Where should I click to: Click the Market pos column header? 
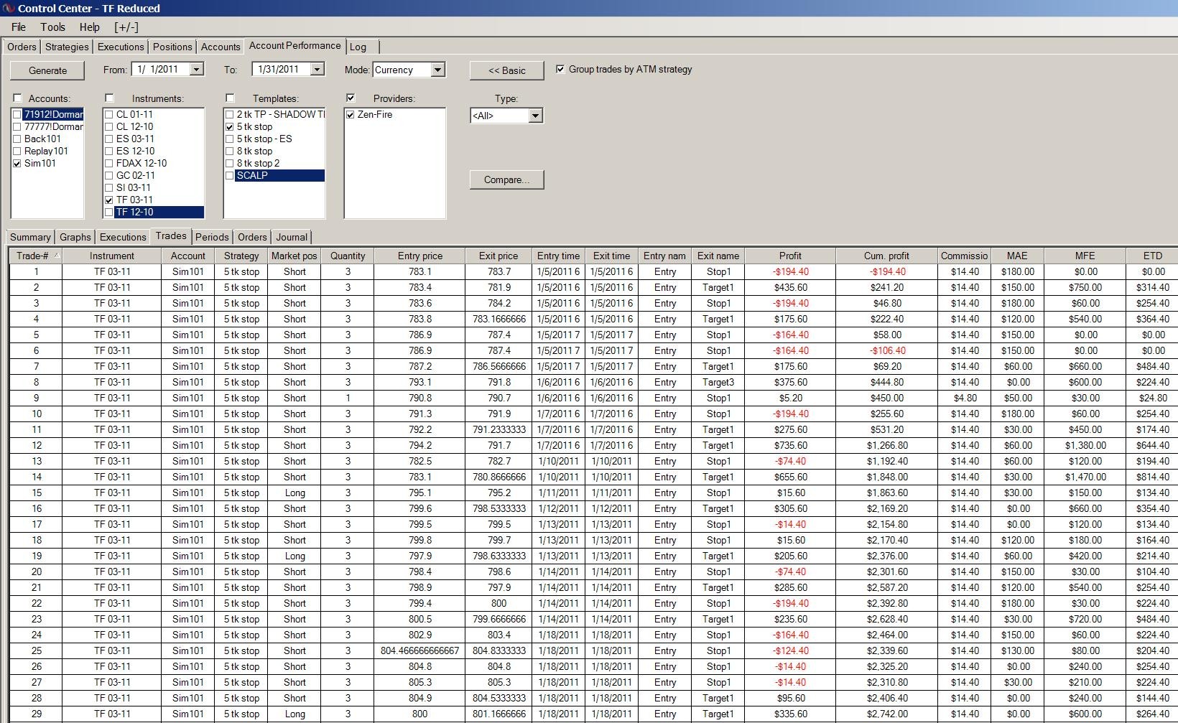click(294, 256)
